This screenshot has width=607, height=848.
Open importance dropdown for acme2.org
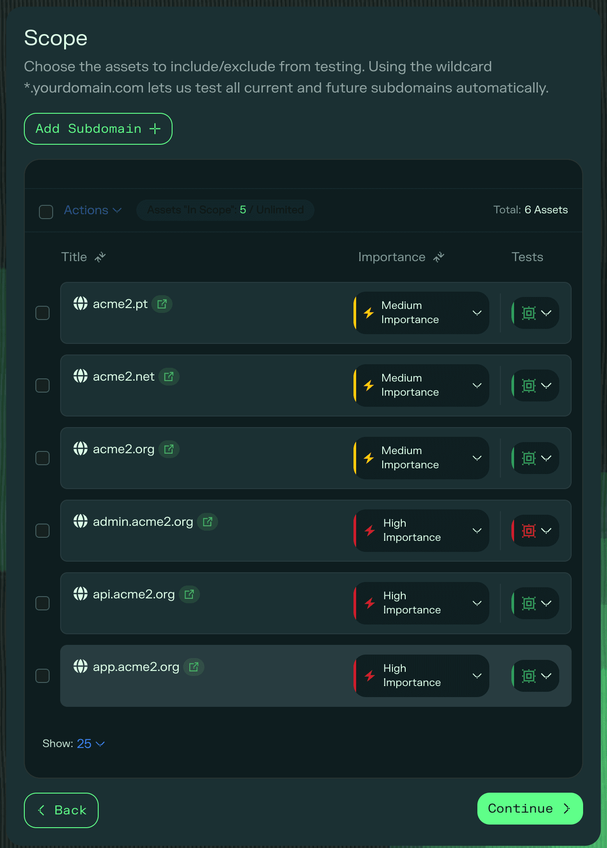(x=421, y=458)
